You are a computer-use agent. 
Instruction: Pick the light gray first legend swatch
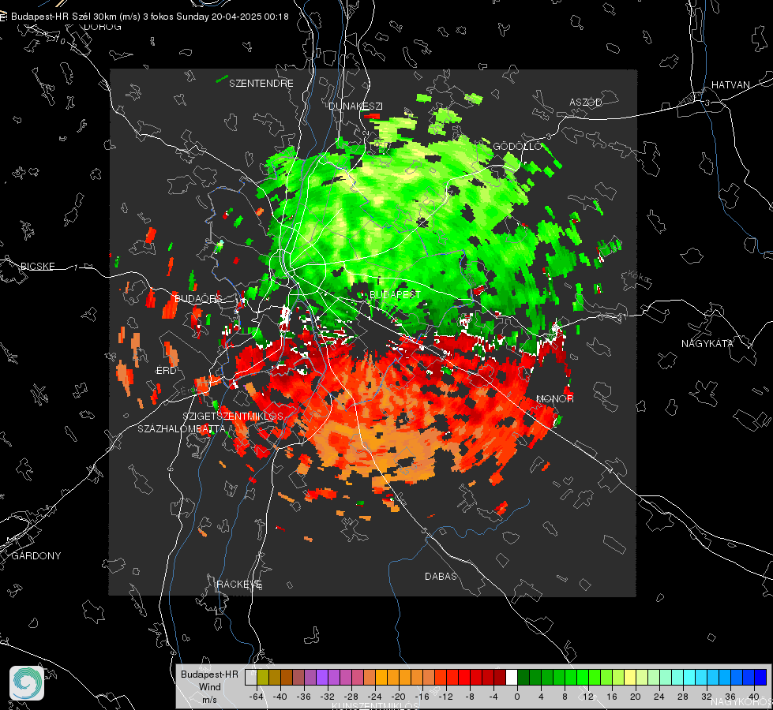[x=251, y=677]
